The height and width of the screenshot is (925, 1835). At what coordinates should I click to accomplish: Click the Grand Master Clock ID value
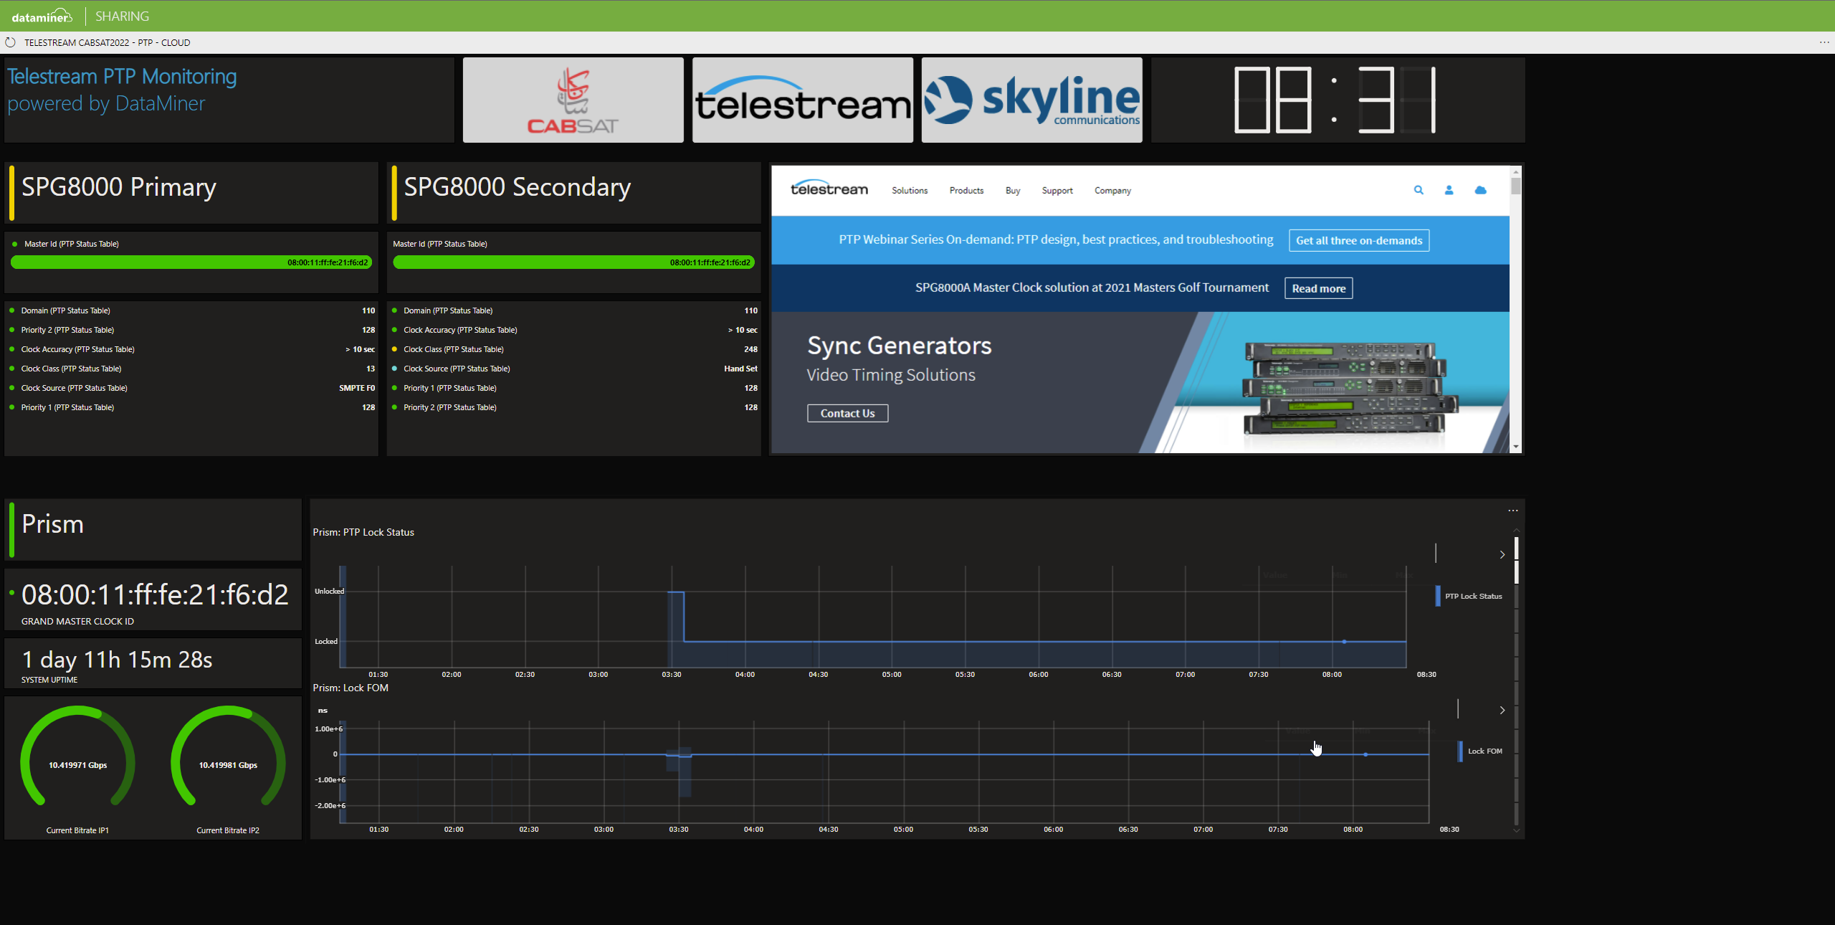pyautogui.click(x=155, y=594)
